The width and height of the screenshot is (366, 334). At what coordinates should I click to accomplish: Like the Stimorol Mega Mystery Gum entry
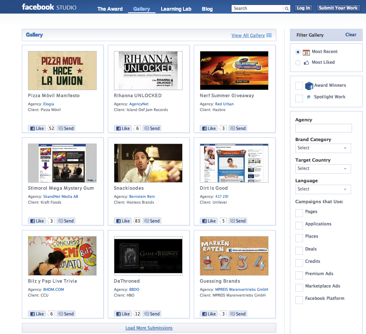coord(37,221)
